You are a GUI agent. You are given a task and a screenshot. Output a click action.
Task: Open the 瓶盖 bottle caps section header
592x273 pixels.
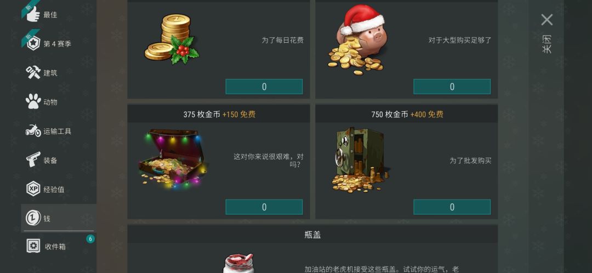point(312,235)
